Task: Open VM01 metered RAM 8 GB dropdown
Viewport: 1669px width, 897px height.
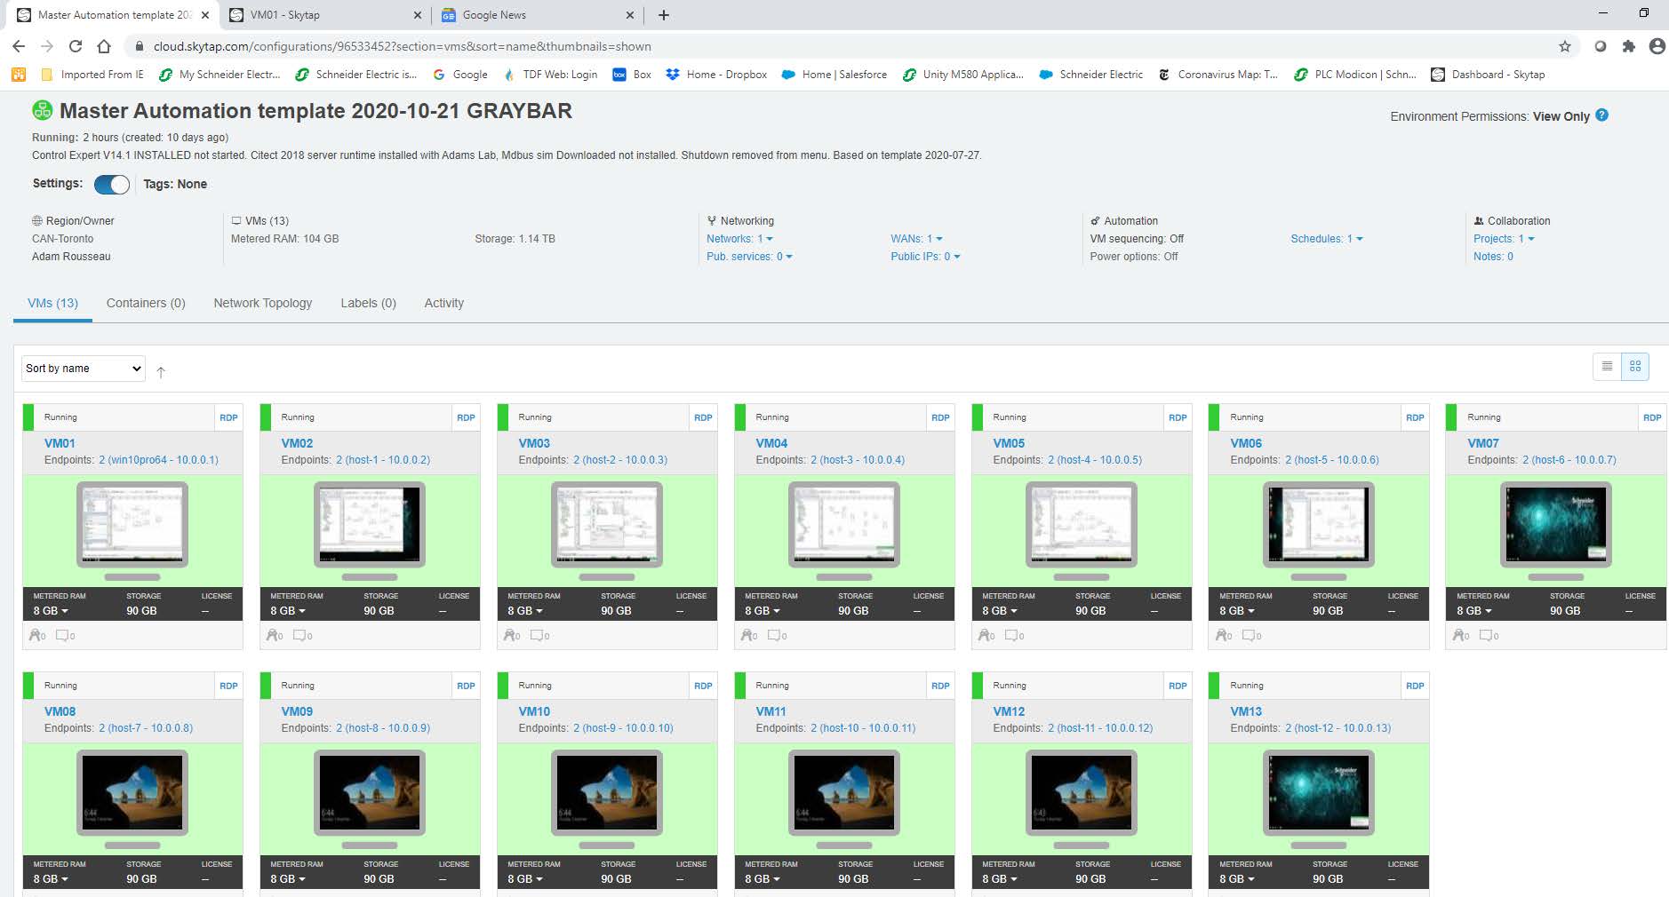Action: click(51, 611)
